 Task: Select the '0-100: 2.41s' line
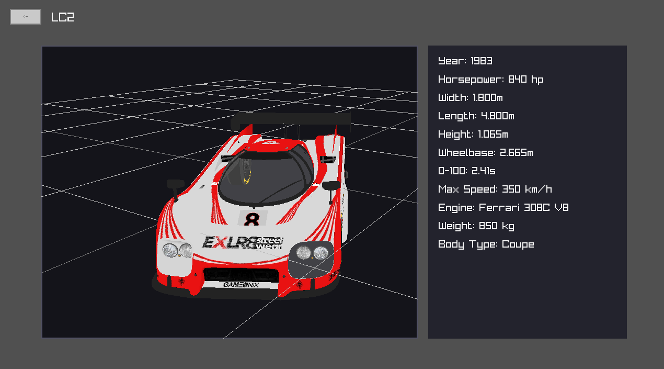point(467,171)
